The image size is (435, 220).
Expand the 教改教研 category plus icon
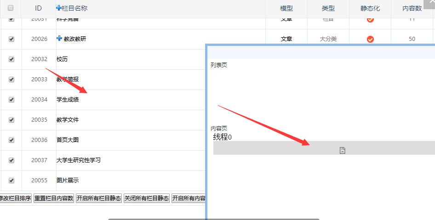[x=59, y=39]
